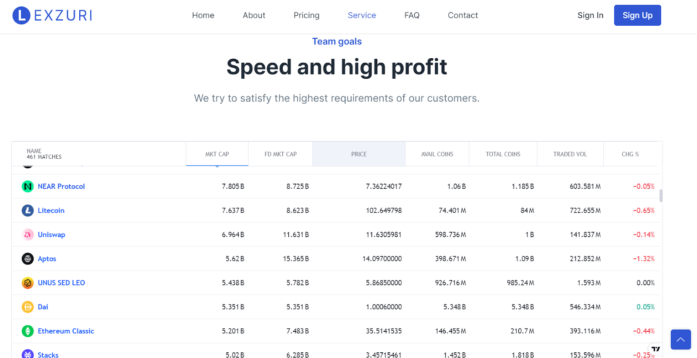This screenshot has width=697, height=358.
Task: Open the Contact nav link
Action: pos(463,15)
